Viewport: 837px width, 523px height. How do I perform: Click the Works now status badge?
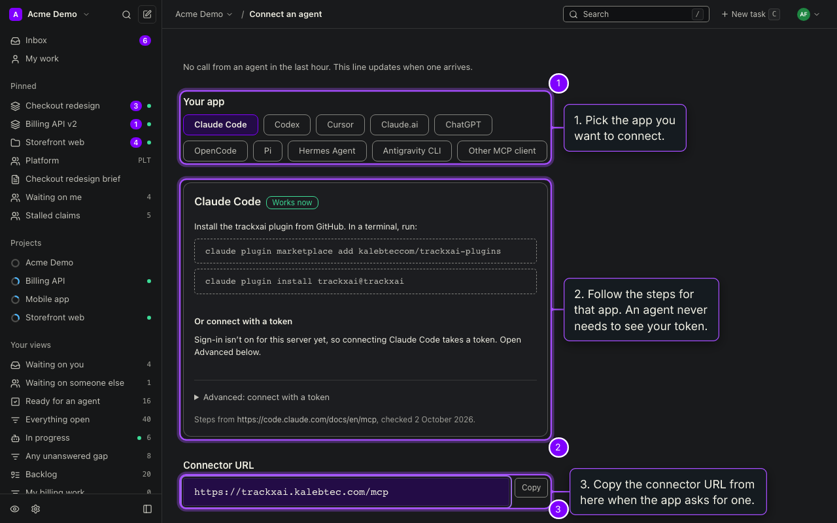click(292, 203)
